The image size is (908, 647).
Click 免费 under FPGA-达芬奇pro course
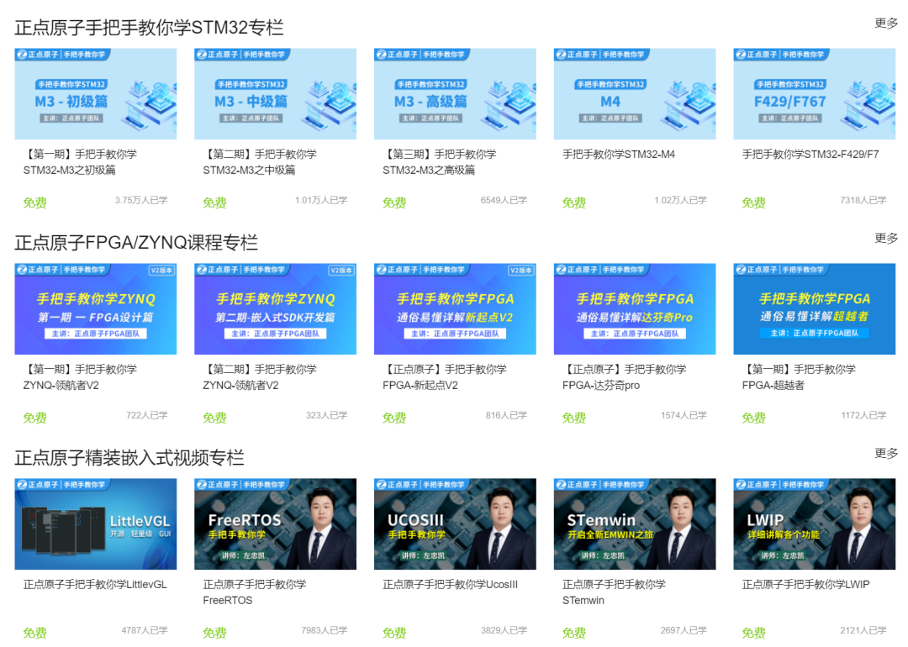pyautogui.click(x=574, y=418)
